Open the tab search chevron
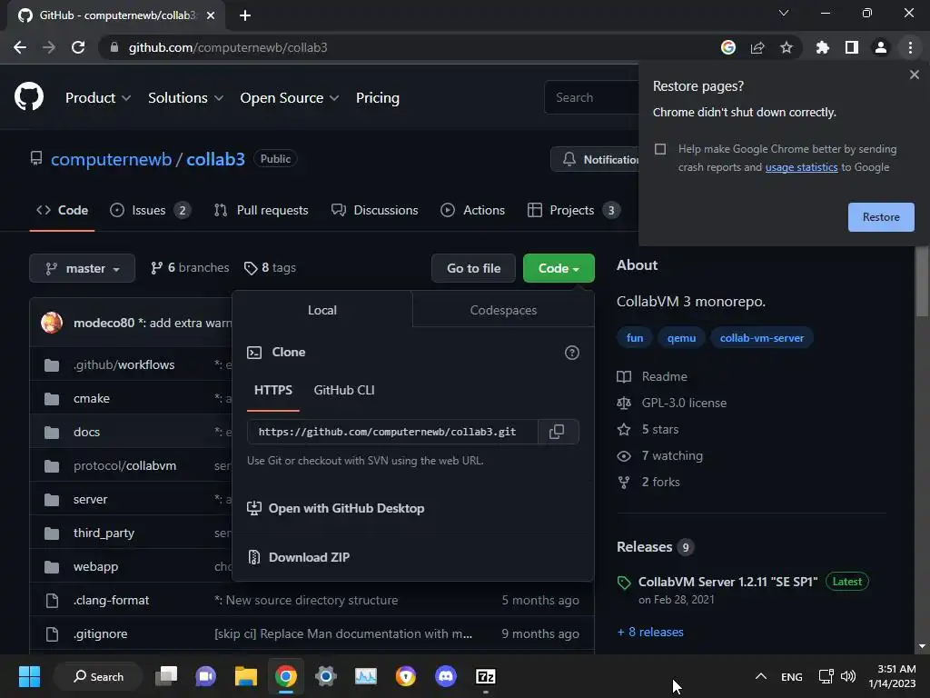This screenshot has width=930, height=698. [784, 13]
